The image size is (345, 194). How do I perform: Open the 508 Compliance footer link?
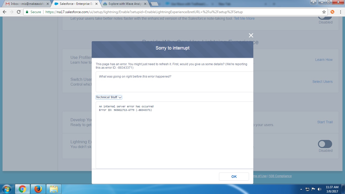(x=280, y=176)
